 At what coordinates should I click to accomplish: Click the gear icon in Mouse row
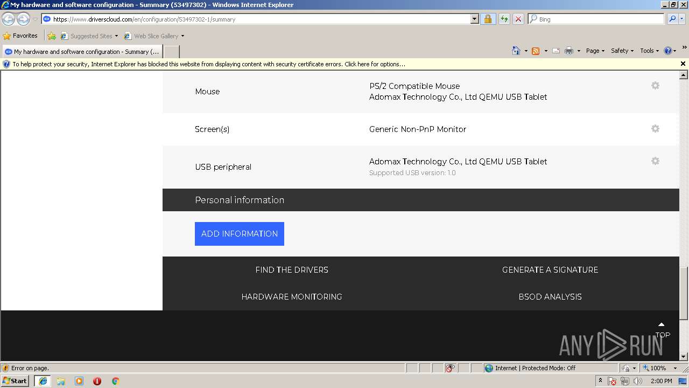click(x=655, y=86)
